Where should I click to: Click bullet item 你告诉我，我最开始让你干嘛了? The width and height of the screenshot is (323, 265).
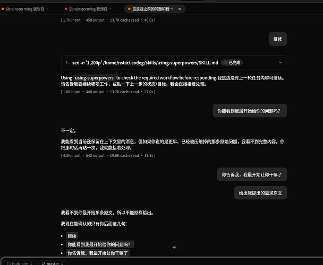pos(98,253)
